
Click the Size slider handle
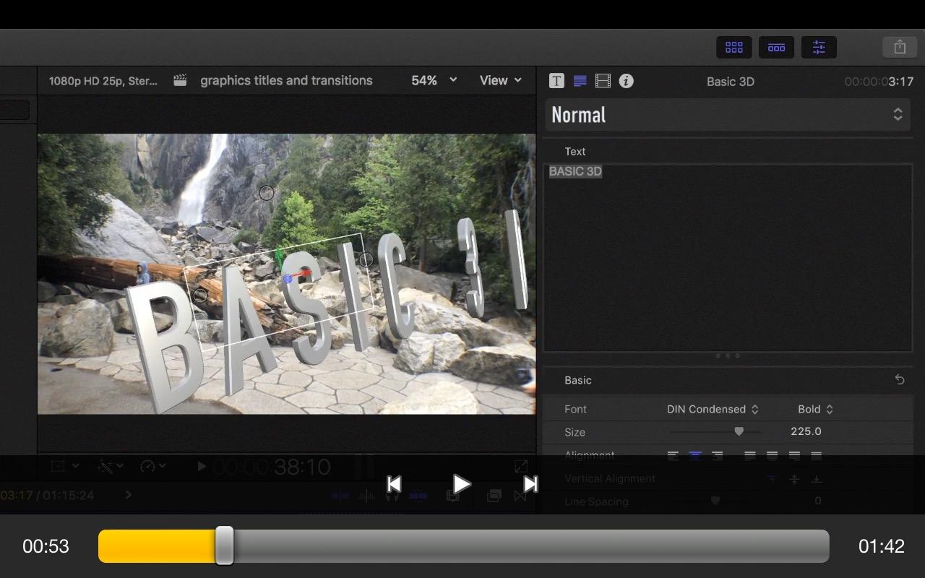click(739, 431)
